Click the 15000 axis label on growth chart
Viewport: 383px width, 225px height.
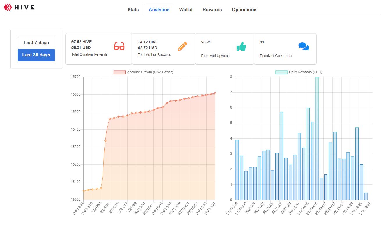click(76, 200)
